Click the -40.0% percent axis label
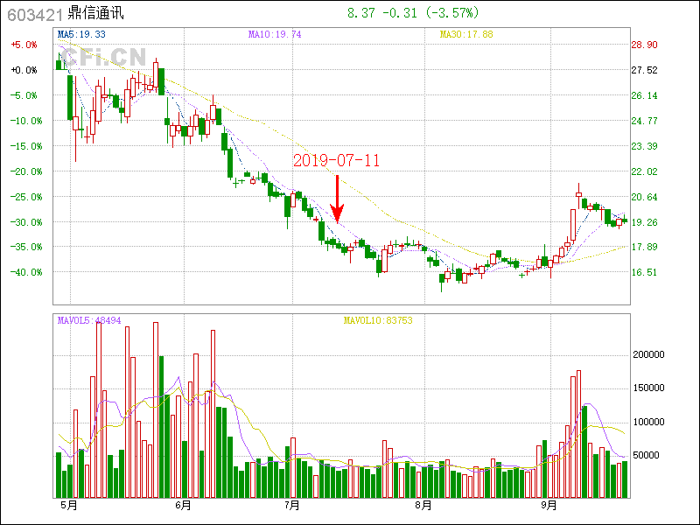700x525 pixels. pyautogui.click(x=24, y=272)
